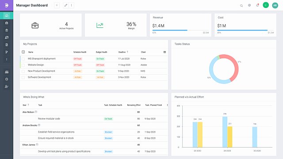Check the Website Design row checkbox

click(23, 65)
